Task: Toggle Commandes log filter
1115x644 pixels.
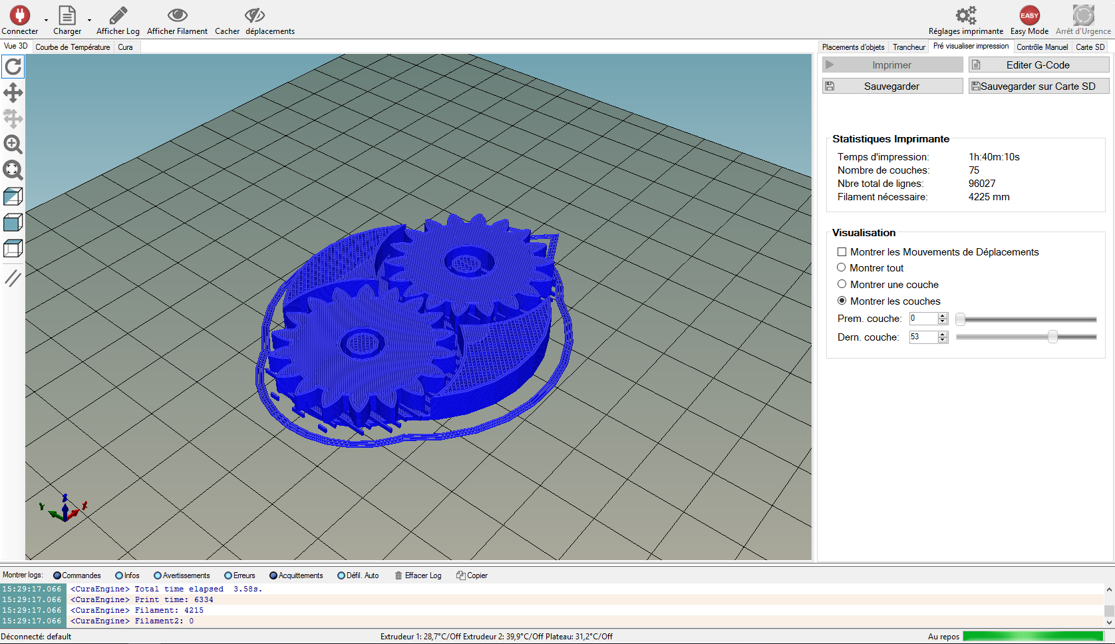Action: coord(77,575)
